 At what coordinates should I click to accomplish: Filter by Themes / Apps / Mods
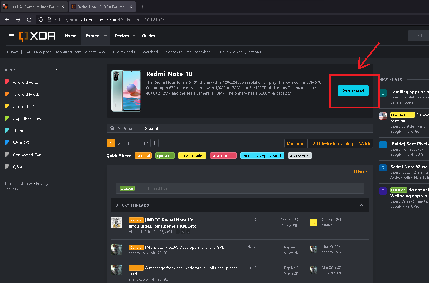[x=262, y=156]
